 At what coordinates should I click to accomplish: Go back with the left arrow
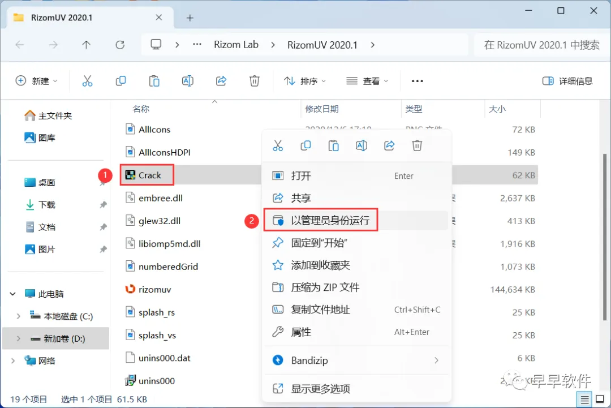coord(20,45)
